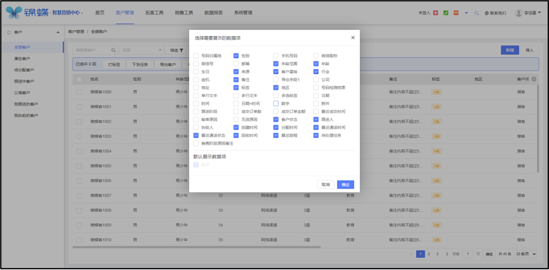Open the 客户管理 top menu
Screen dimensions: 549x270
coord(125,13)
